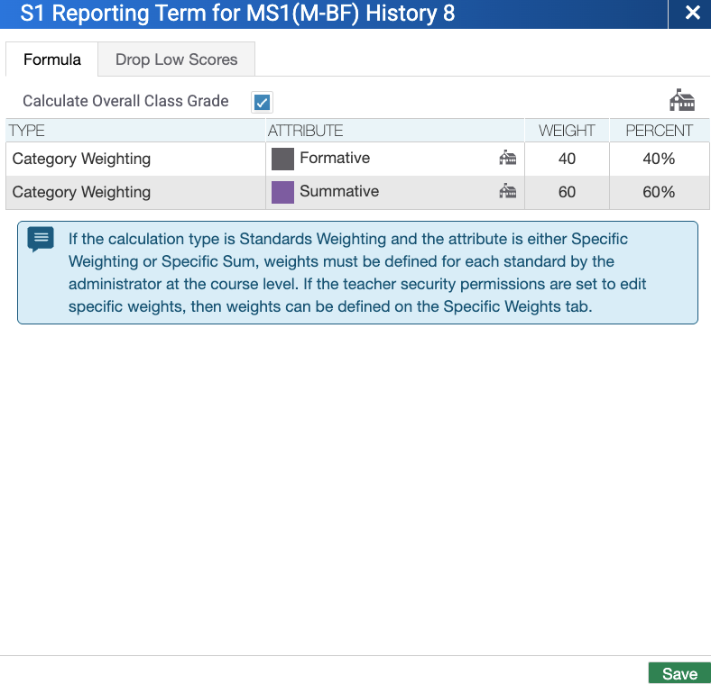
Task: Click the Summative weight field showing 60
Action: point(567,192)
